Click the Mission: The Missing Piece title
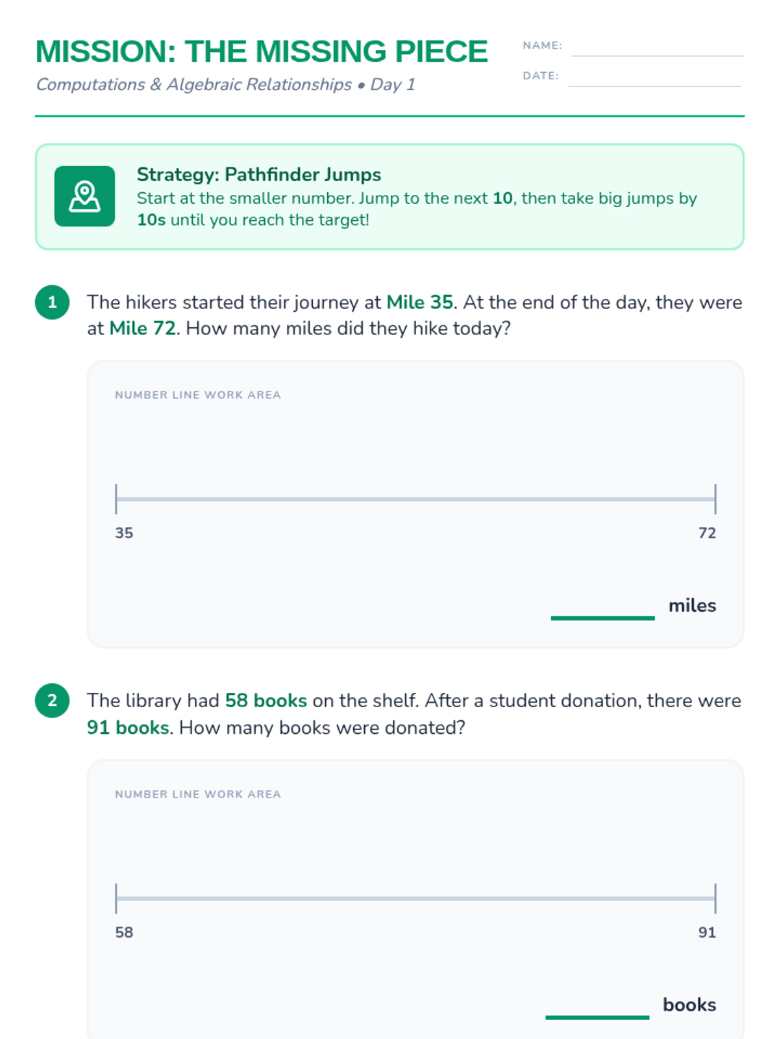The width and height of the screenshot is (779, 1039). point(261,51)
